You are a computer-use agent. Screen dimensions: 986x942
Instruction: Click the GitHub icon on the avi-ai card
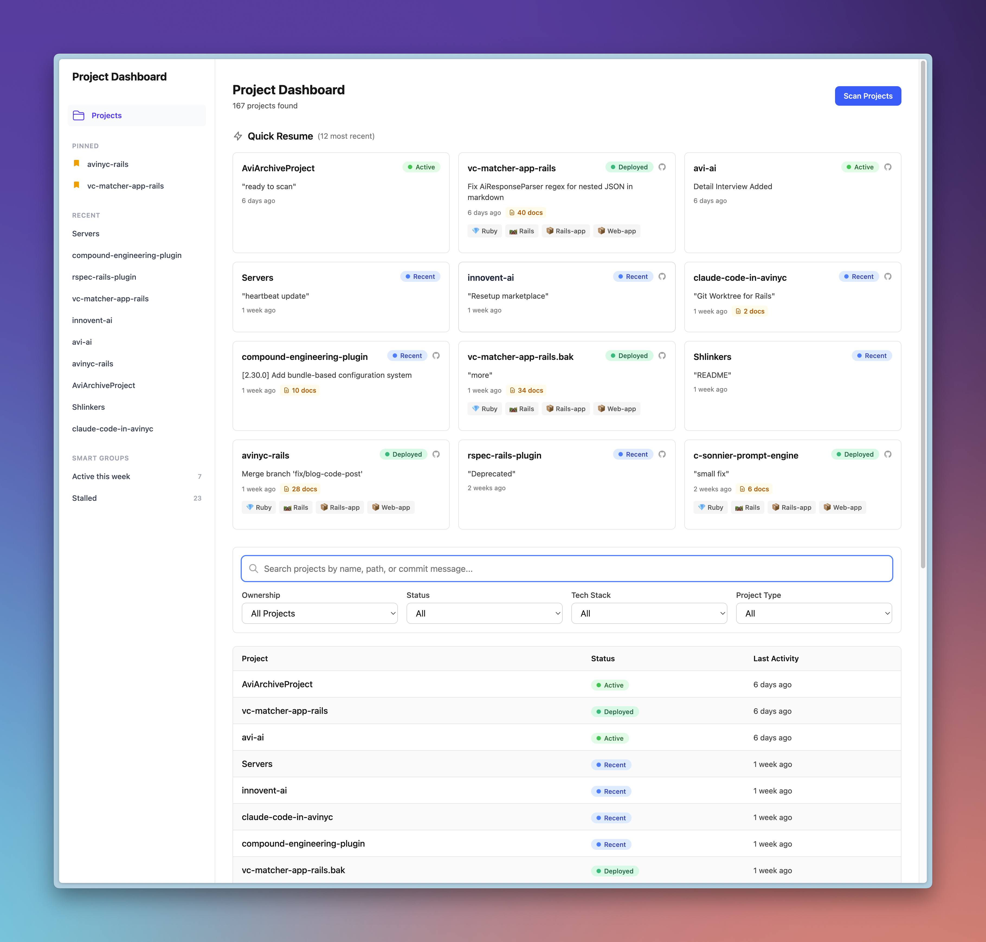coord(888,167)
